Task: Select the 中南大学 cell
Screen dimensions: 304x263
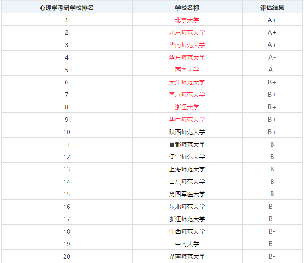Action: [187, 243]
